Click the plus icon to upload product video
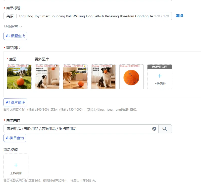 (x=16, y=165)
